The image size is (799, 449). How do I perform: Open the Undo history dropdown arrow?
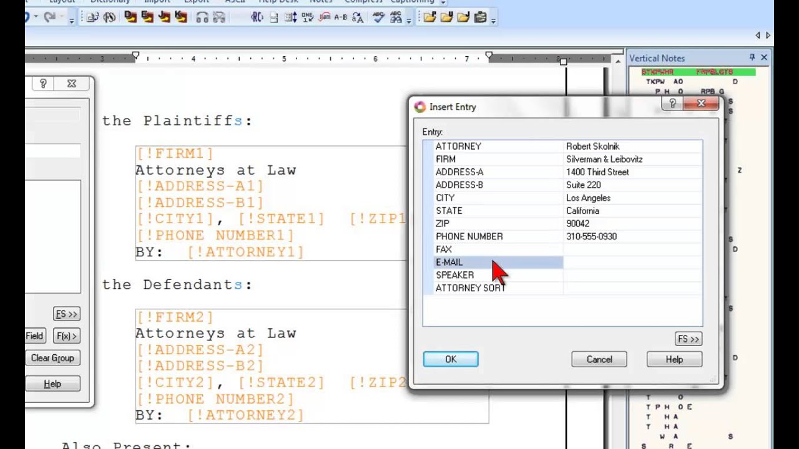point(36,17)
